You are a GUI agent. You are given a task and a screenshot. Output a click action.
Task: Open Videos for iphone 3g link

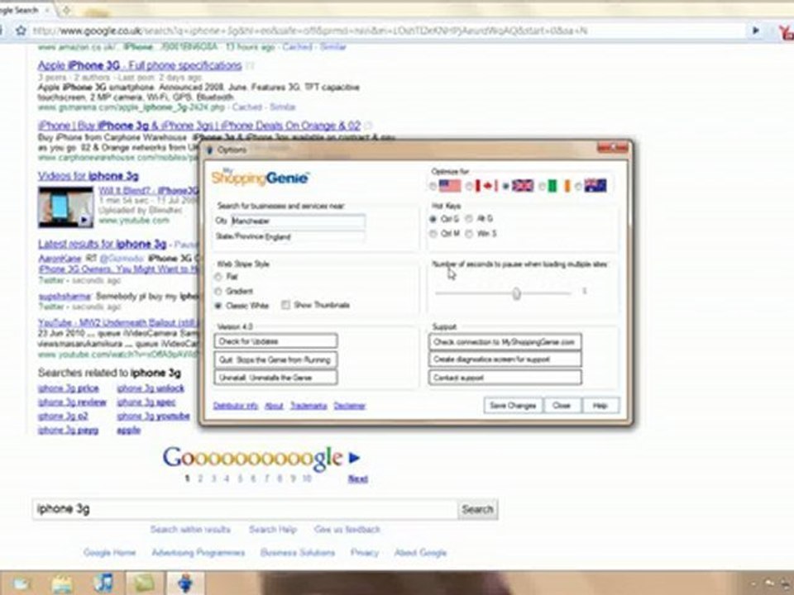(x=88, y=176)
